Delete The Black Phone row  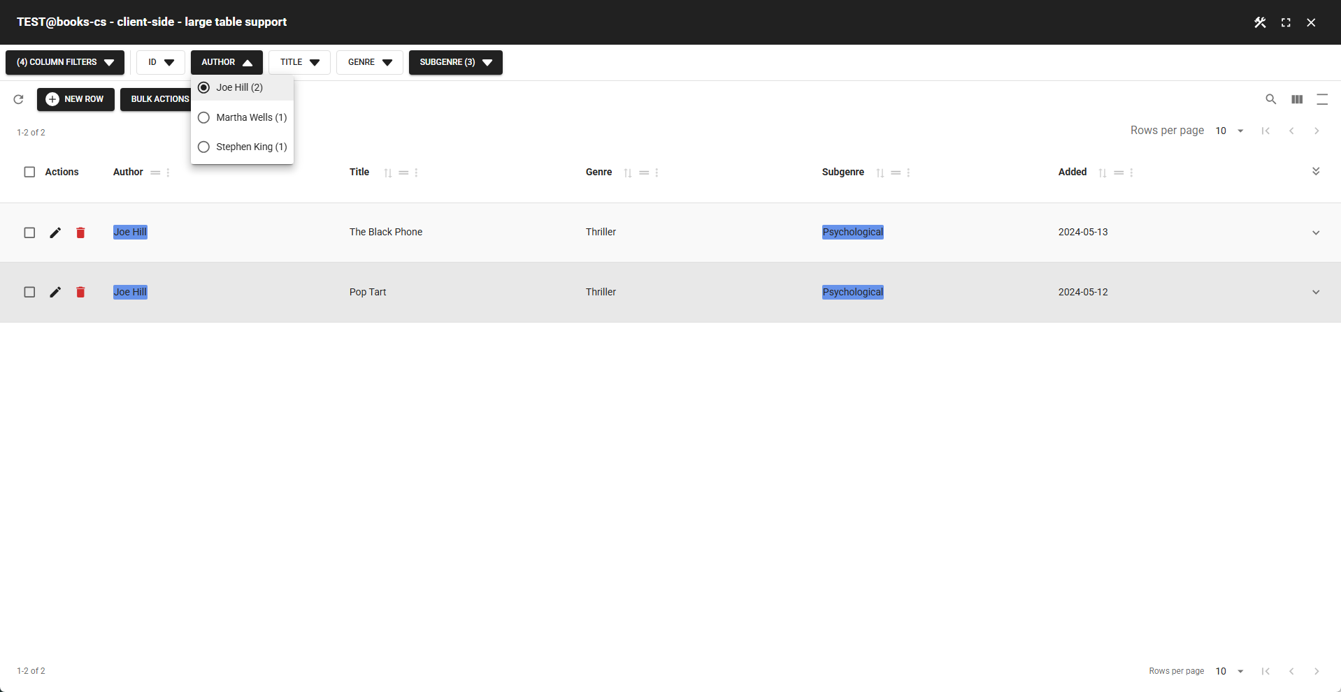point(80,233)
